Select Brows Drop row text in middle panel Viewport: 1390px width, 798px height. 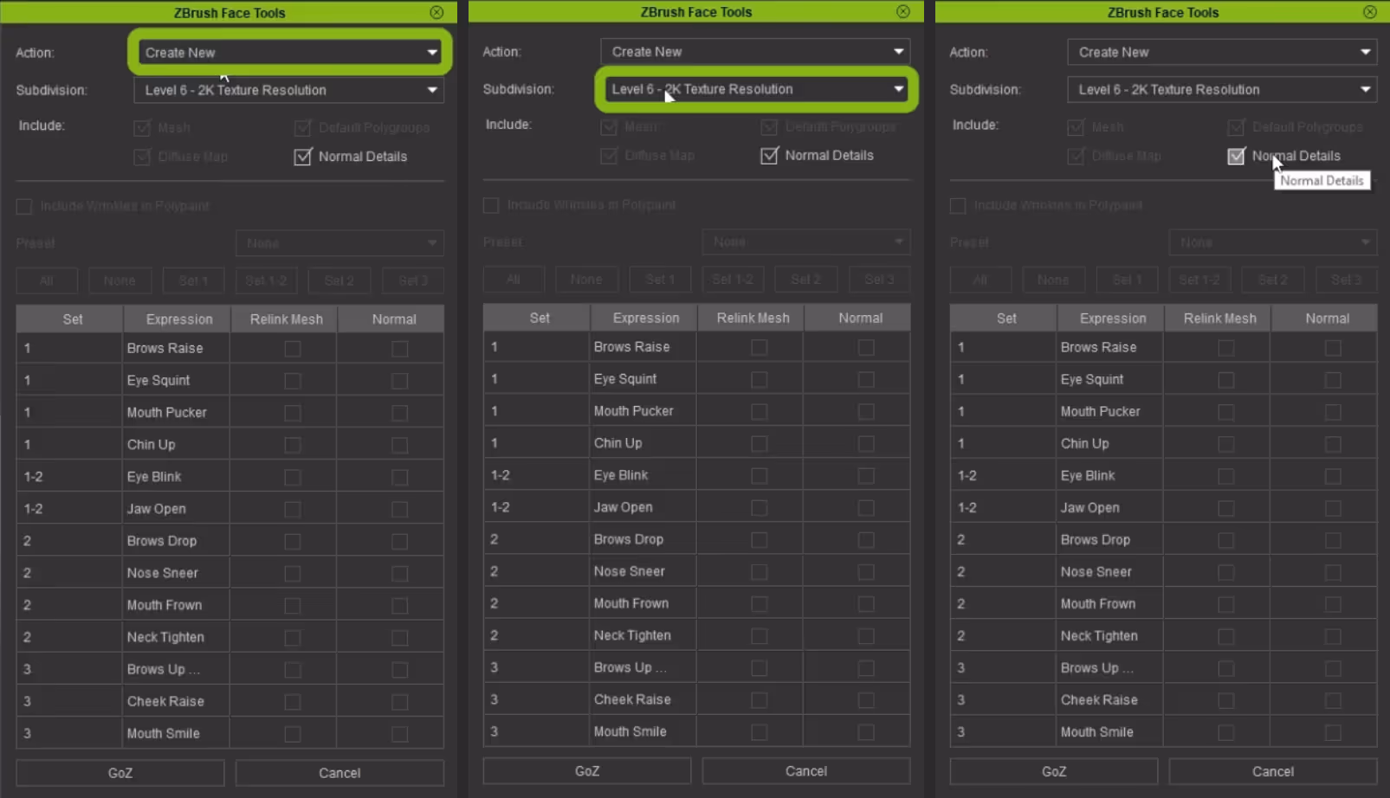tap(629, 539)
